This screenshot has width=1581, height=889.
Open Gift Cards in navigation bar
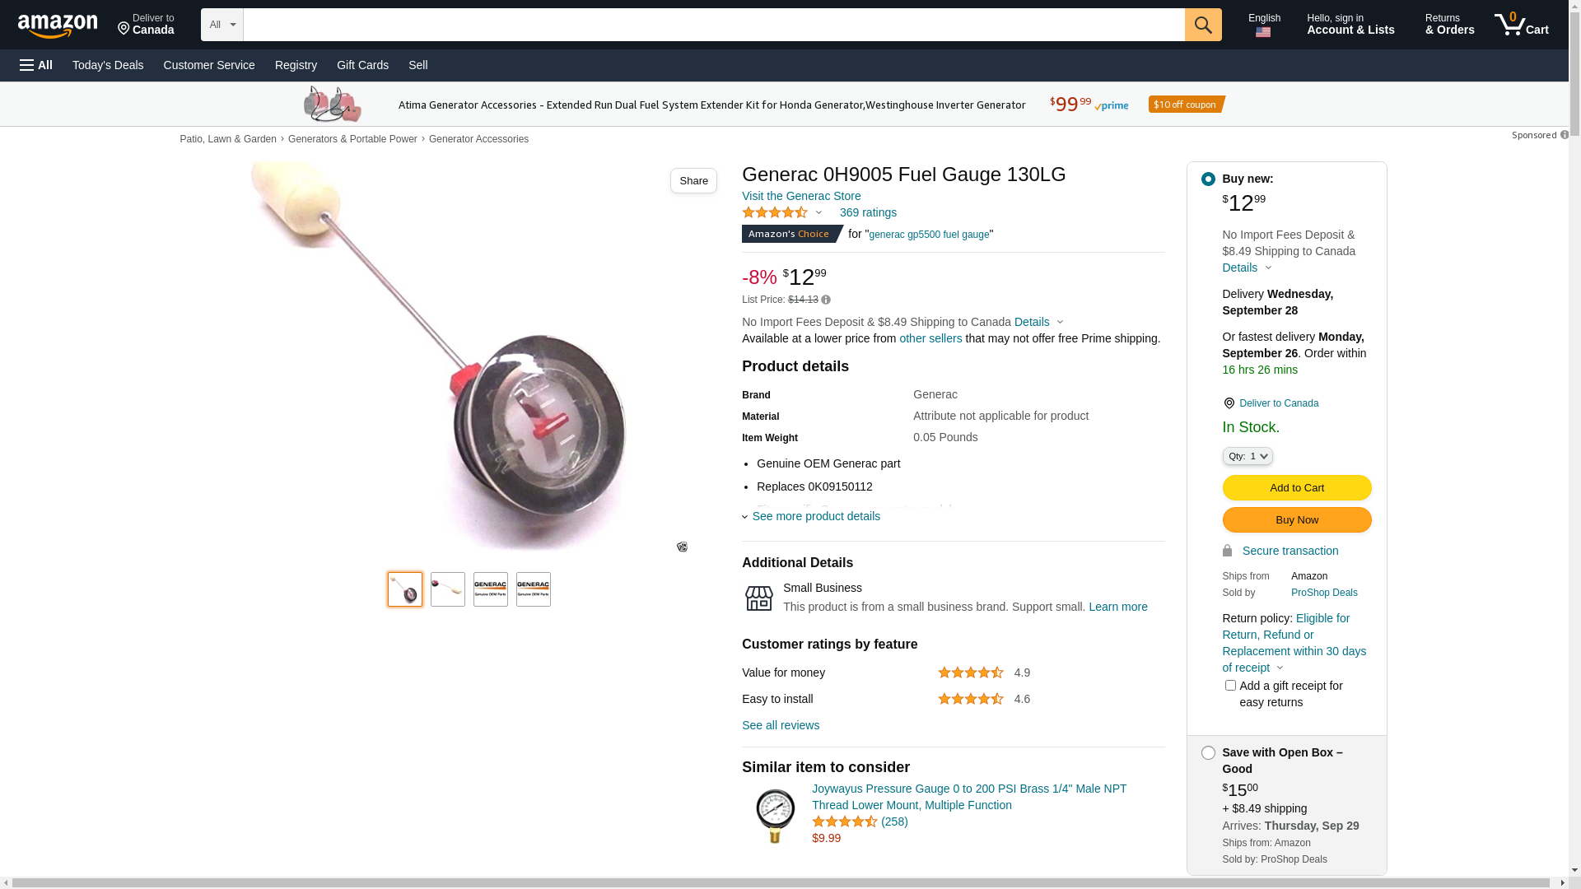(362, 65)
